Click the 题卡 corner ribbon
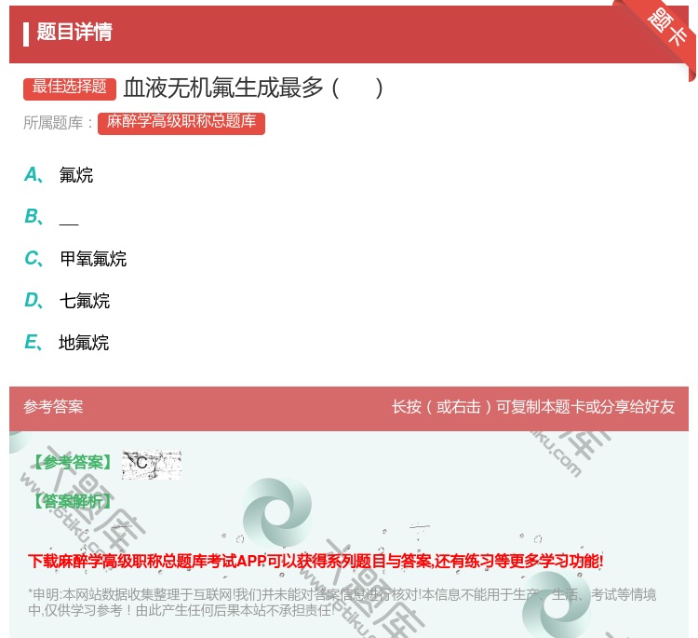This screenshot has height=638, width=698. pos(666,26)
